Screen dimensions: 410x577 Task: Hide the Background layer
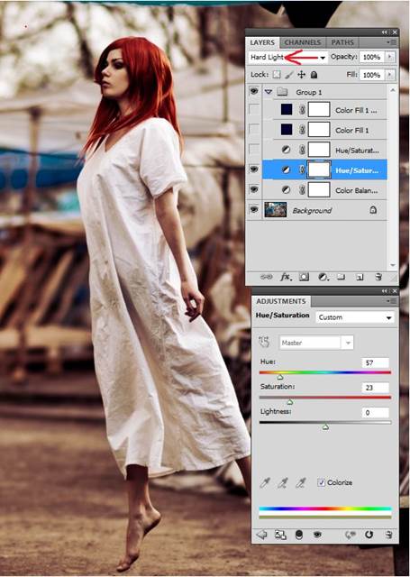pos(254,209)
